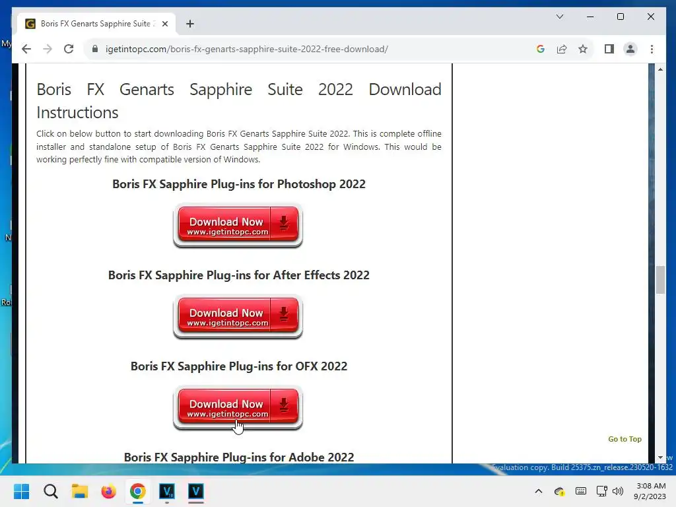676x507 pixels.
Task: Open first V app in taskbar
Action: point(167,491)
